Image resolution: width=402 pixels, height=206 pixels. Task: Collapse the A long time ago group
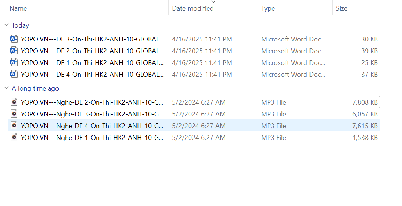(x=6, y=88)
